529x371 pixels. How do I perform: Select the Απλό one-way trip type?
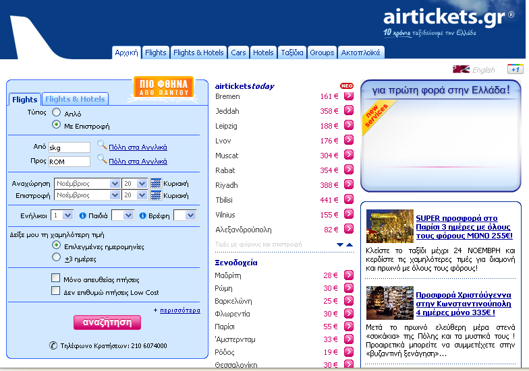[x=57, y=112]
